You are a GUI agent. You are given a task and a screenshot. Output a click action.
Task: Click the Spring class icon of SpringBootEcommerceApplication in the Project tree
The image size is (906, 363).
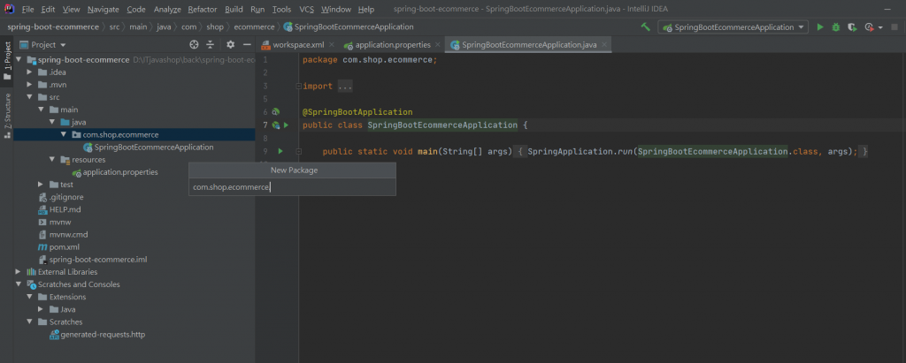[88, 147]
